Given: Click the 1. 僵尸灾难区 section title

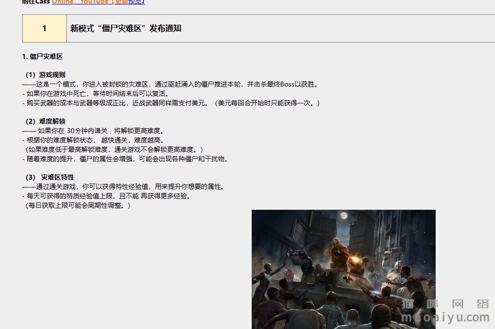Looking at the screenshot, I should (x=43, y=56).
